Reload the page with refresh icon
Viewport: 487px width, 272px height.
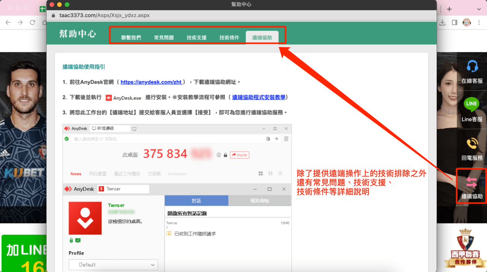(32, 23)
